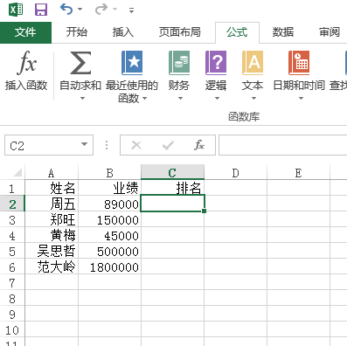This screenshot has width=347, height=346.
Task: Click cell with value 89000
Action: point(109,204)
